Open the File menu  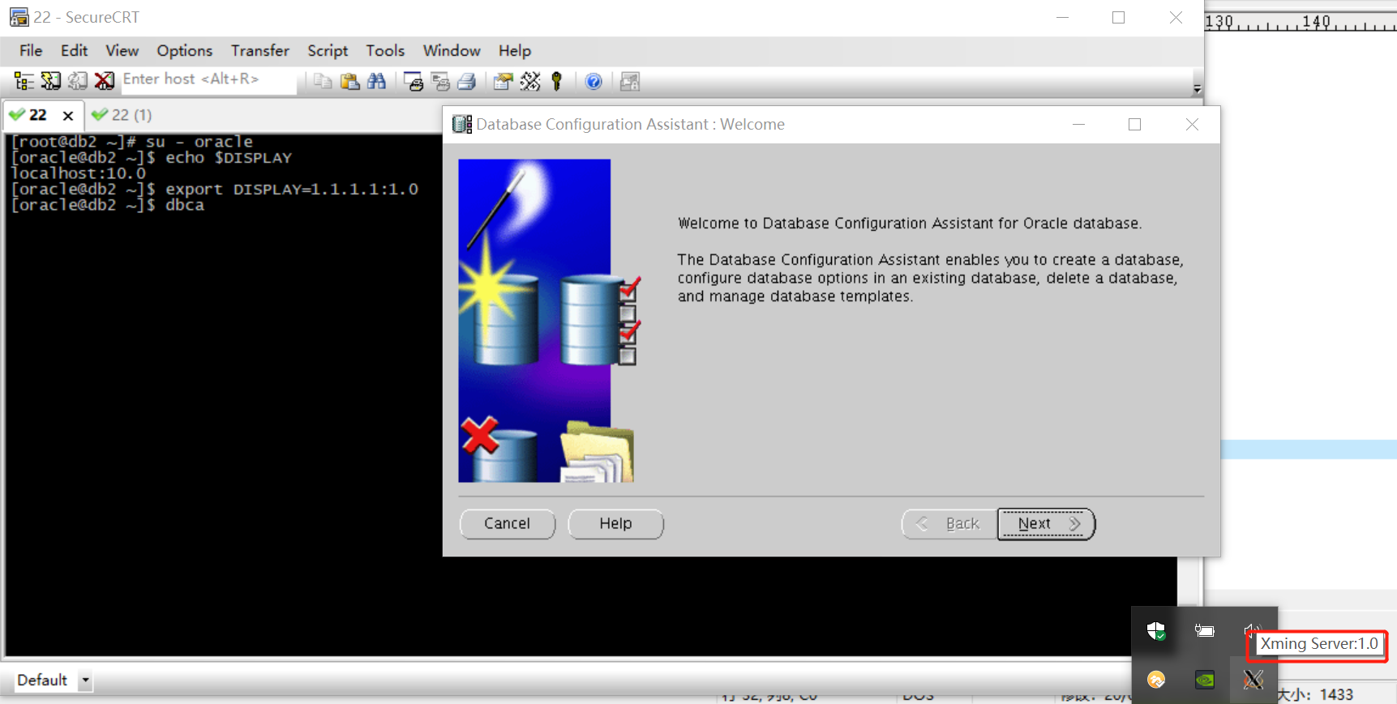(31, 50)
